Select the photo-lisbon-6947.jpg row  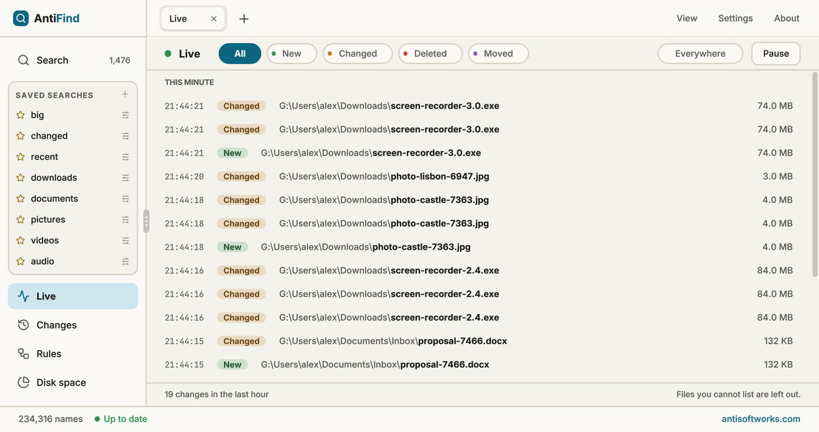pos(478,176)
